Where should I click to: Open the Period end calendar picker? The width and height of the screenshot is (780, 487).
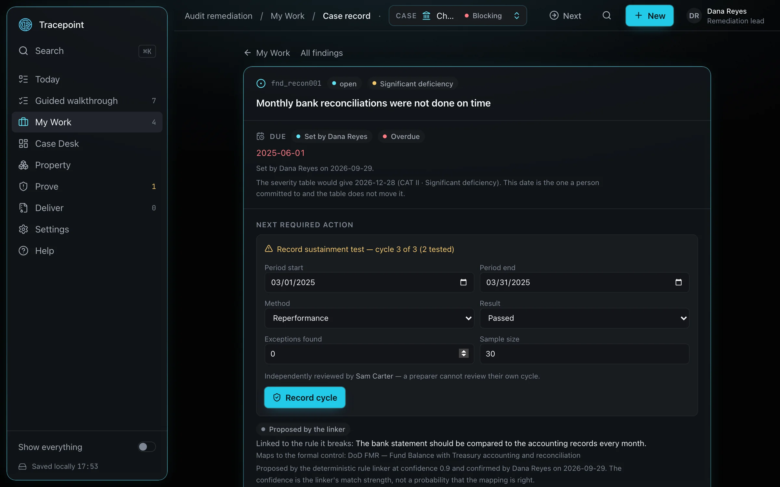pyautogui.click(x=679, y=282)
